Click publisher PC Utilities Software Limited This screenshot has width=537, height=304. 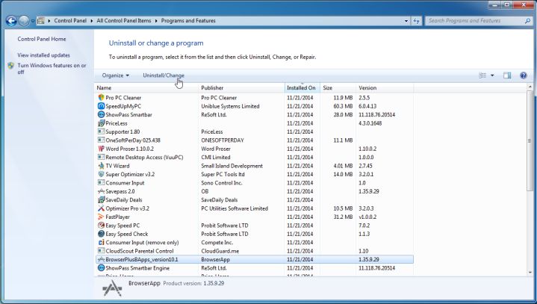click(x=235, y=208)
